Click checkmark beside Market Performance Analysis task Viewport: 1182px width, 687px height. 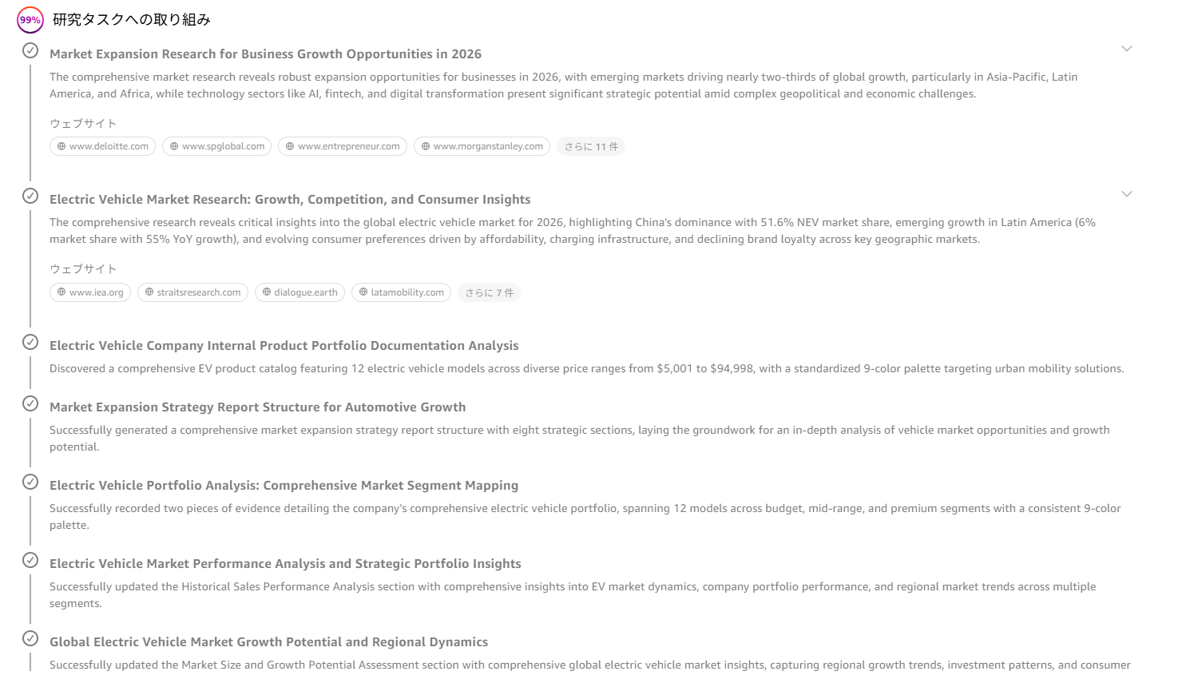pos(30,561)
